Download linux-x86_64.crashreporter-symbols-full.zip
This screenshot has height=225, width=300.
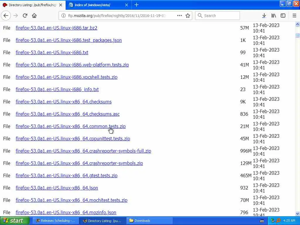click(83, 151)
